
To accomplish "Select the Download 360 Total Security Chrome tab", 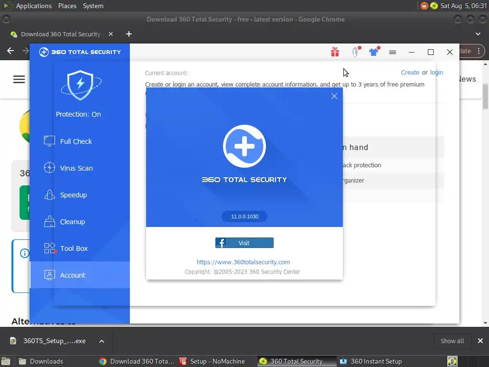I will 61,34.
